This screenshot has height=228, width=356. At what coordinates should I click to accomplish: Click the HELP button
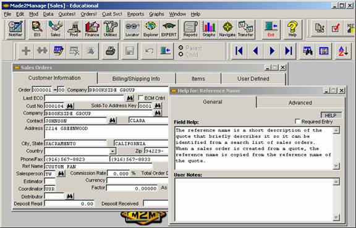331,116
